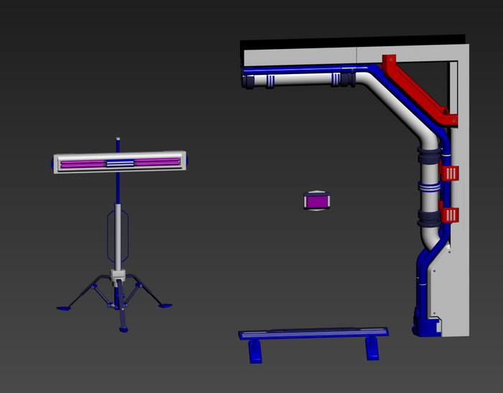Select the blue-white center piece of light fixture
The height and width of the screenshot is (393, 503).
[120, 163]
